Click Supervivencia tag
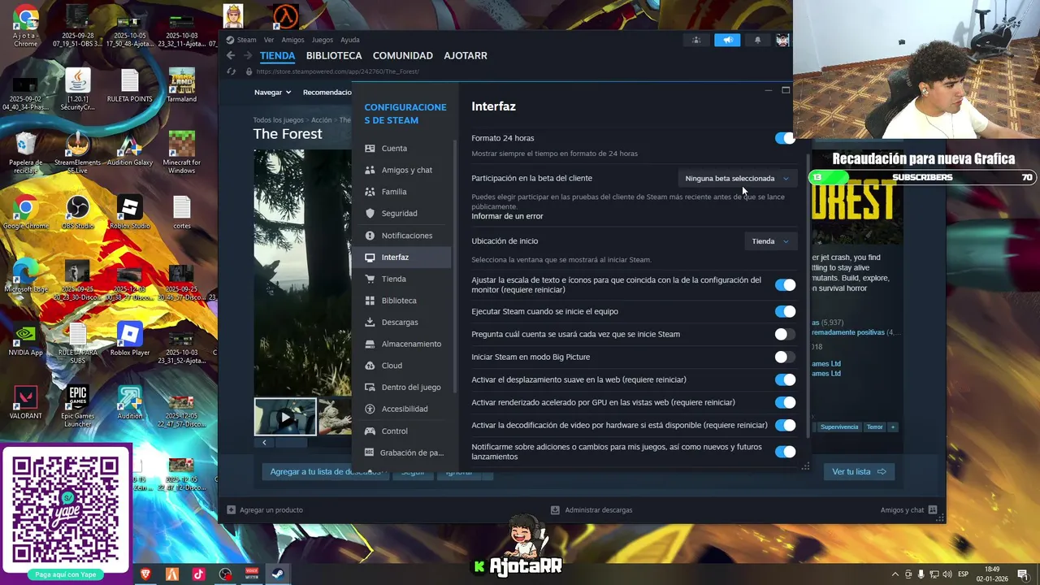1040x585 pixels. tap(839, 427)
